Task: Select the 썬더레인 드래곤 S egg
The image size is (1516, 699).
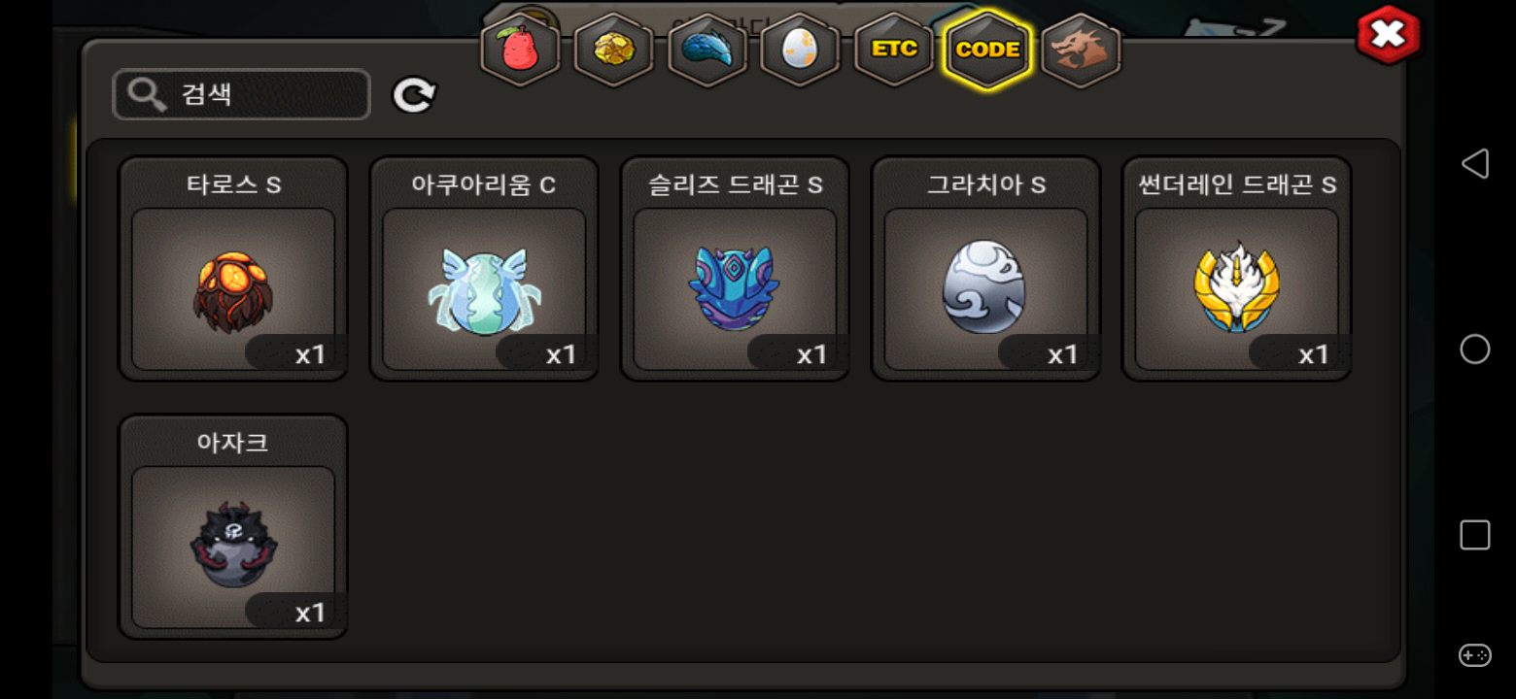Action: (x=1236, y=269)
